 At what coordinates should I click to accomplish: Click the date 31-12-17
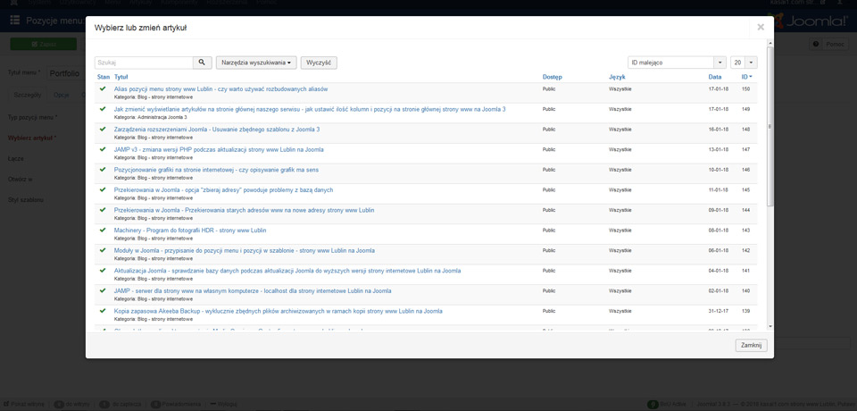(718, 311)
